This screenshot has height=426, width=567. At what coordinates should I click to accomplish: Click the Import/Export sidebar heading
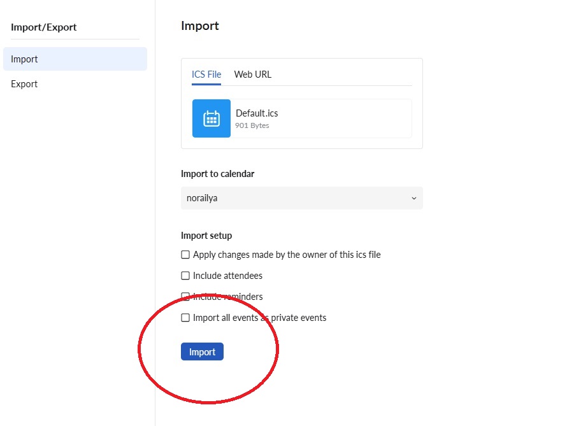pyautogui.click(x=44, y=27)
